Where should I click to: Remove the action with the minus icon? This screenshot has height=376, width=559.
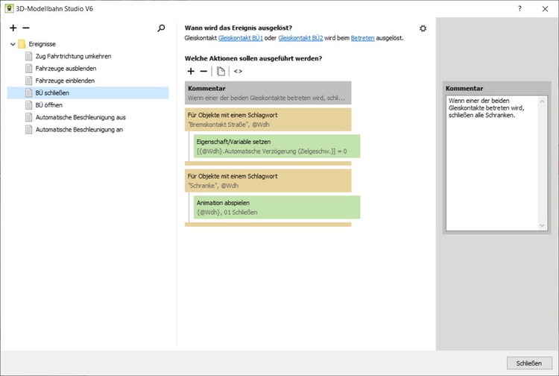(204, 72)
